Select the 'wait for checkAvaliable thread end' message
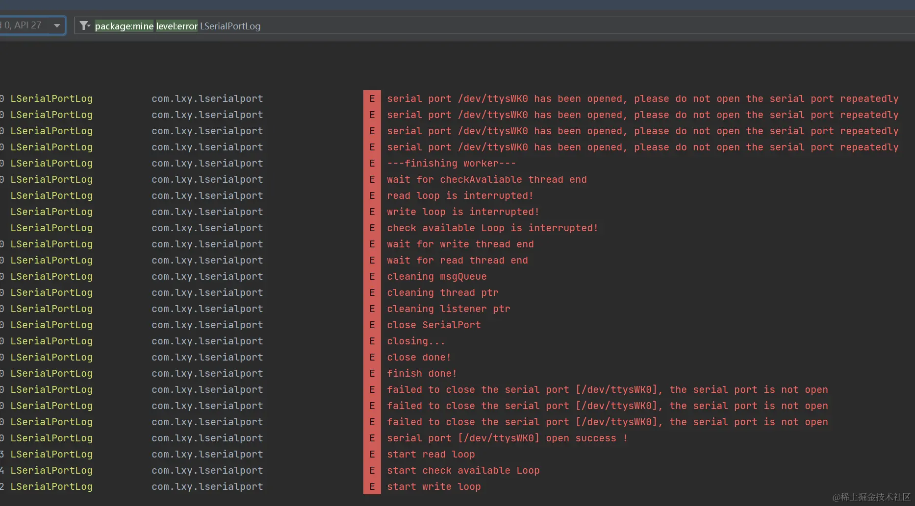The height and width of the screenshot is (506, 915). point(487,179)
